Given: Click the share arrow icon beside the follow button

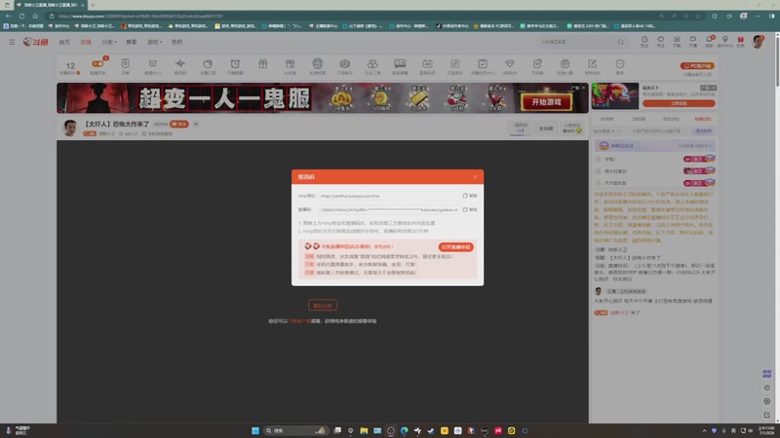Looking at the screenshot, I should coord(196,125).
